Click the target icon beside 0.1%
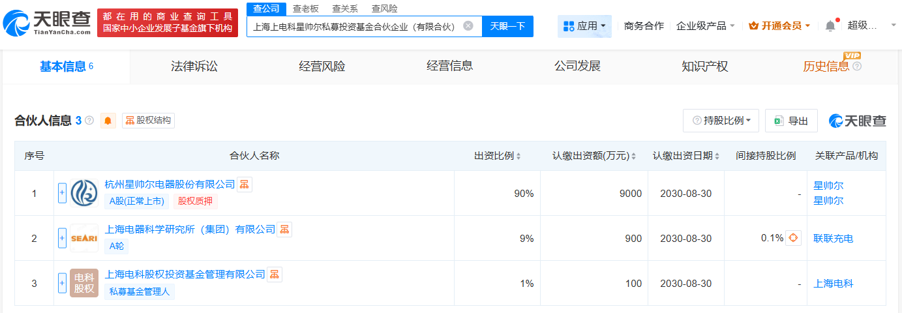Viewport: 902px width, 313px height. coord(793,238)
